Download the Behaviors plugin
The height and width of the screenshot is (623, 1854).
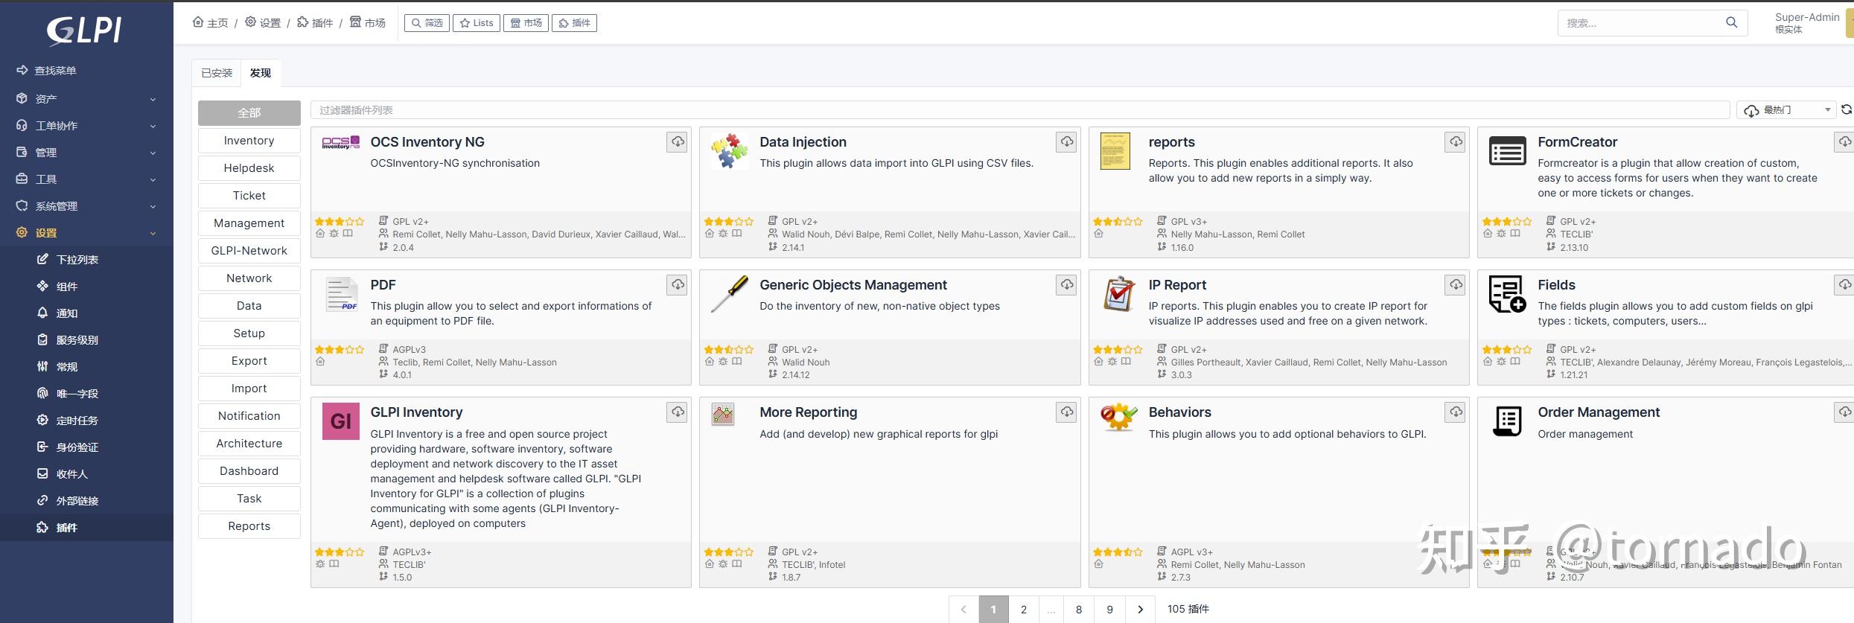[x=1456, y=412]
